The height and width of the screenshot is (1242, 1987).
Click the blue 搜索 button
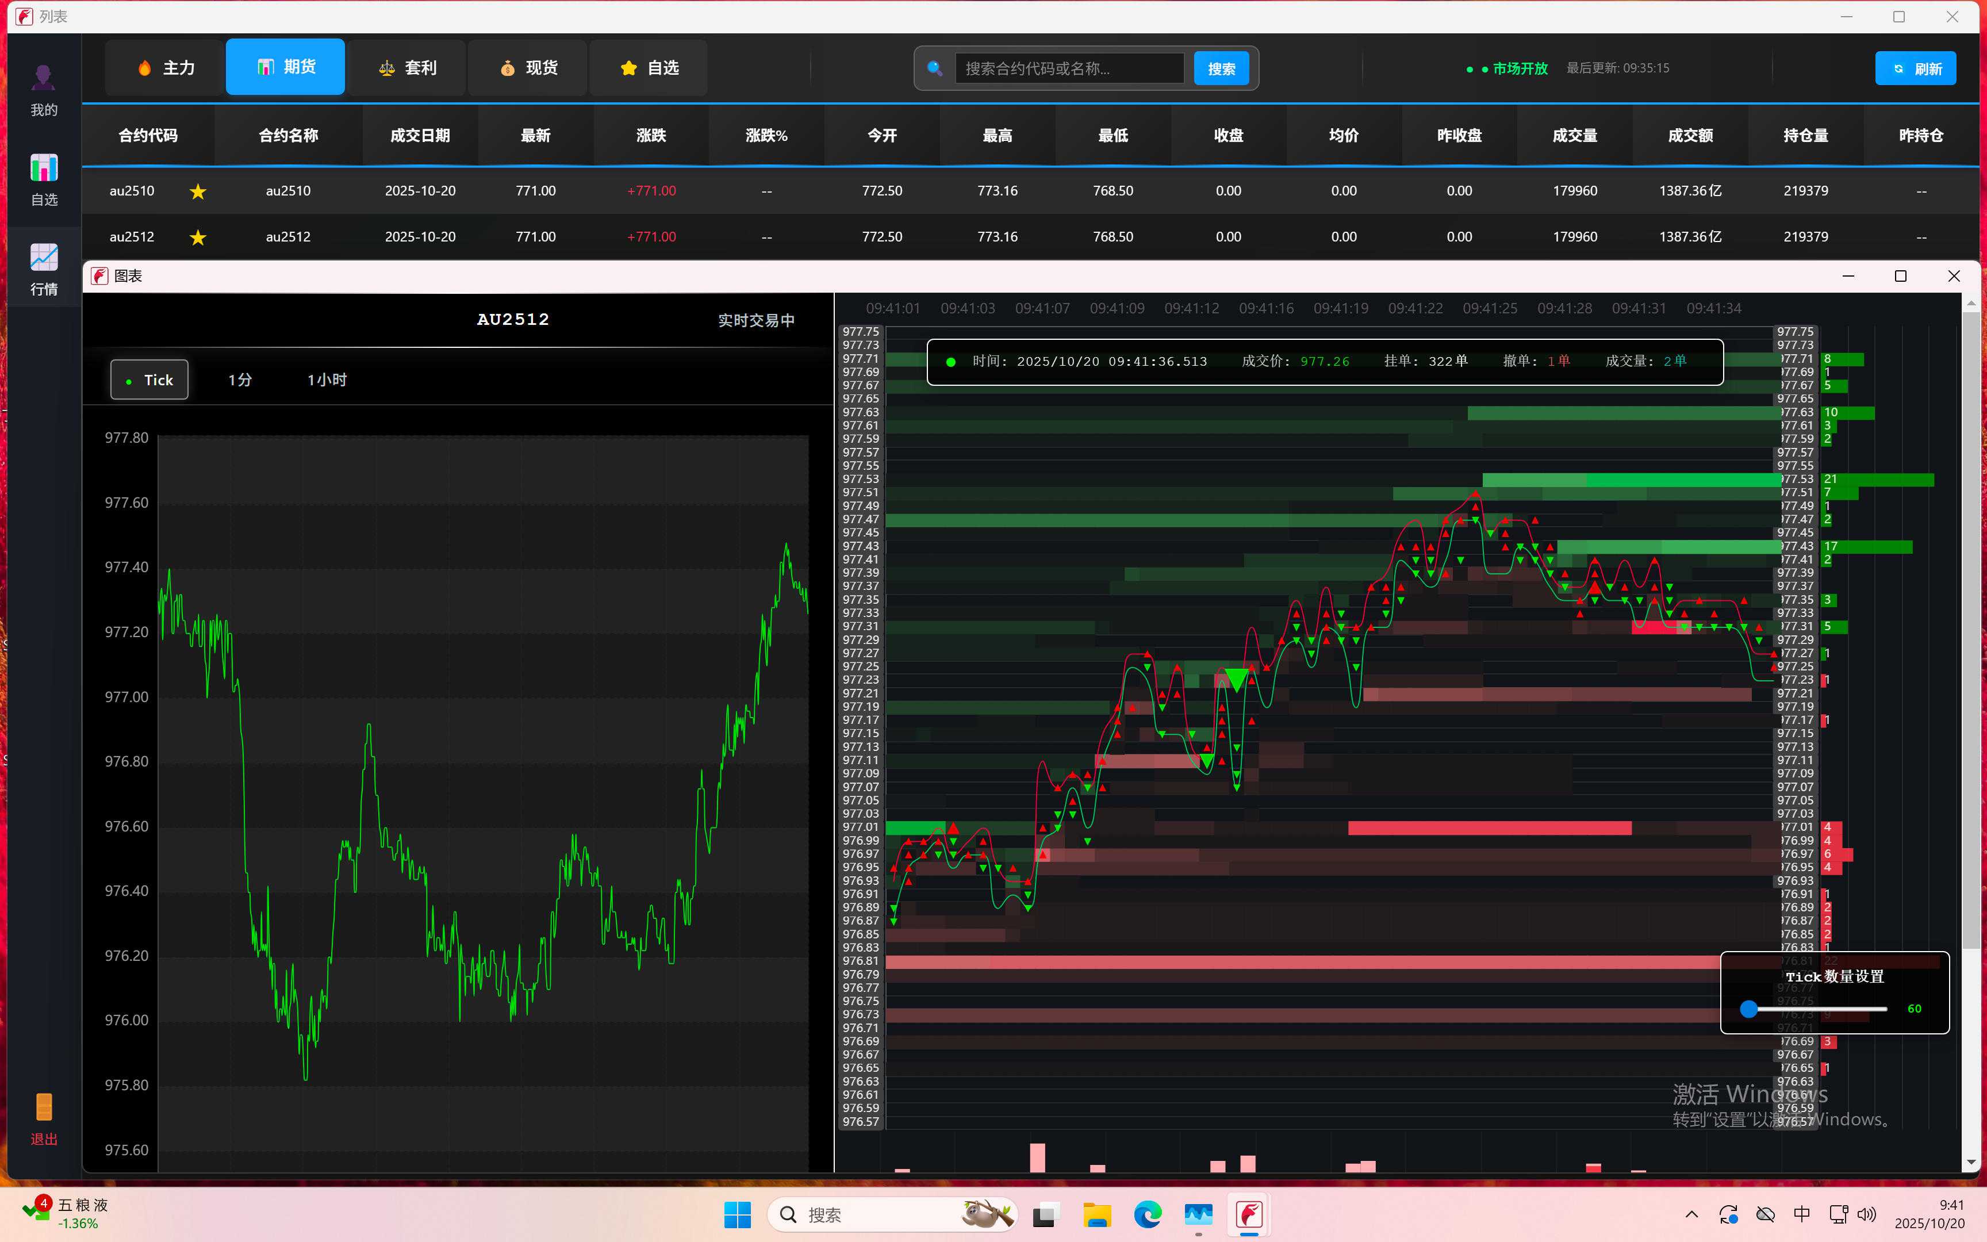tap(1221, 69)
